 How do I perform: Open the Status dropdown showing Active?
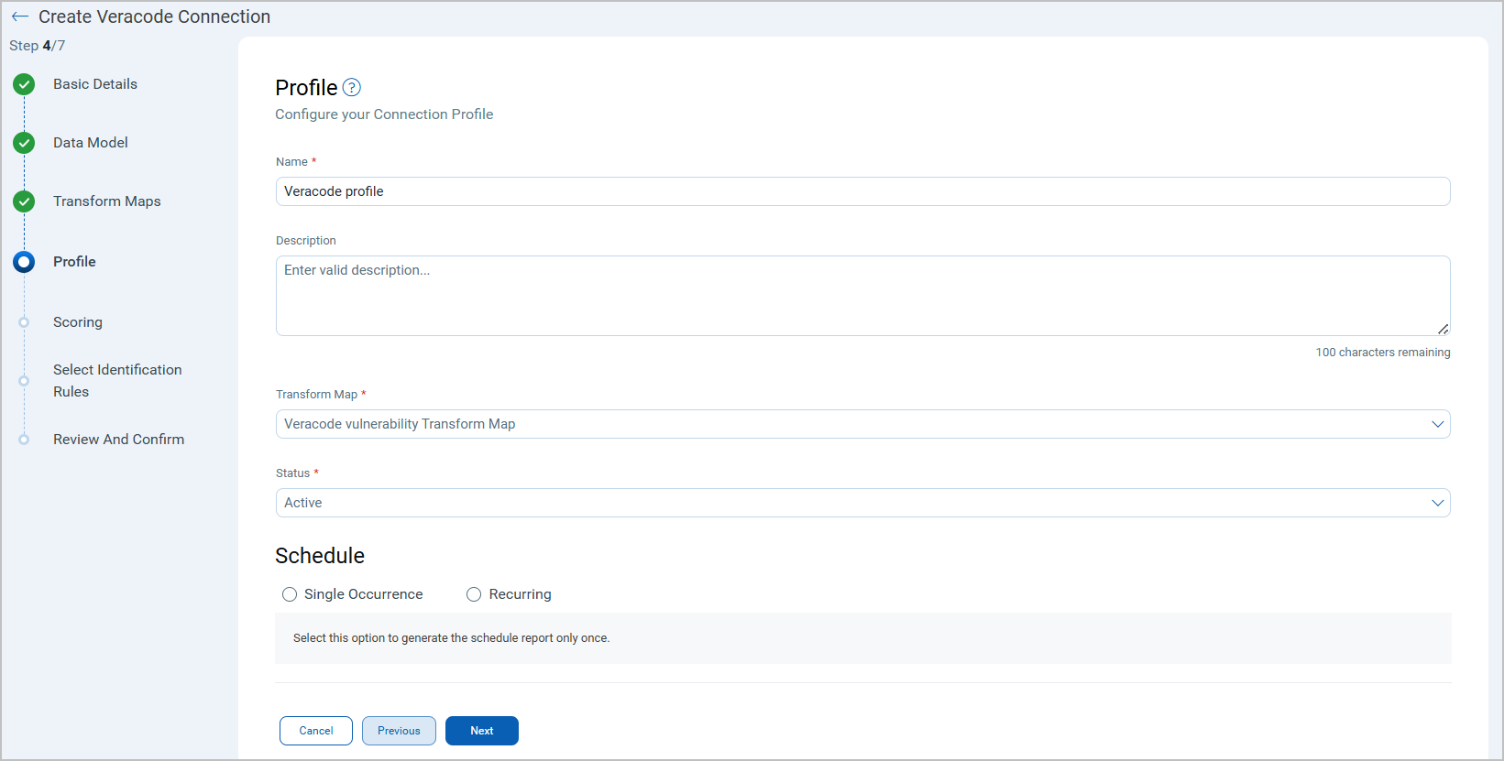click(x=862, y=503)
